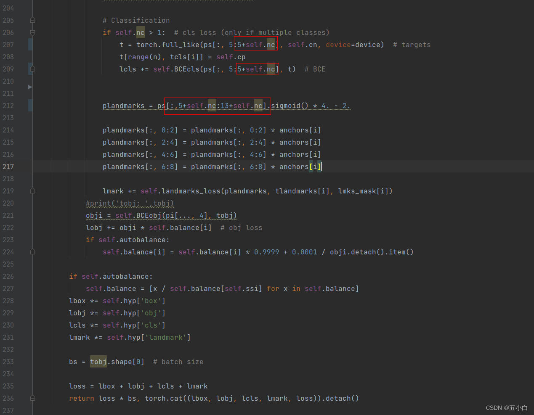The width and height of the screenshot is (534, 415).
Task: Click the blue change marker on line 212
Action: point(30,106)
